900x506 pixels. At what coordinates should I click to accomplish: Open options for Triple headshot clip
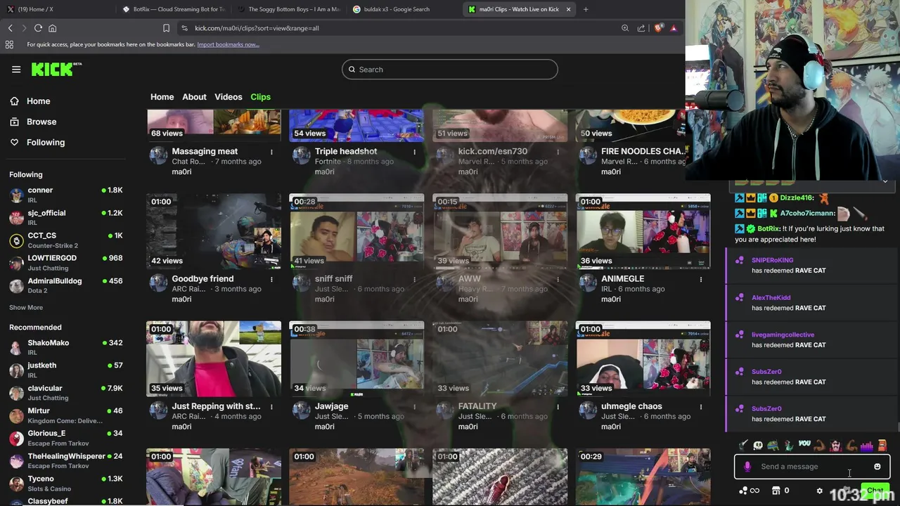point(414,152)
